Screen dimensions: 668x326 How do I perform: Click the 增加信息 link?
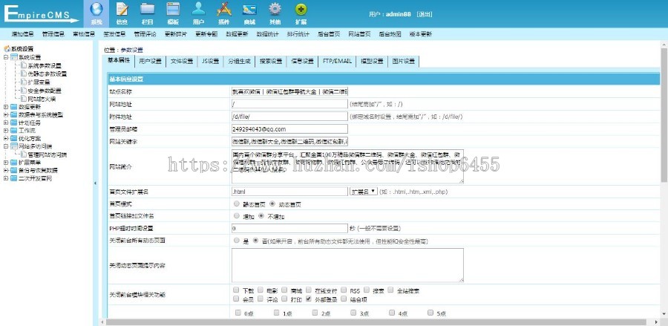[23, 34]
